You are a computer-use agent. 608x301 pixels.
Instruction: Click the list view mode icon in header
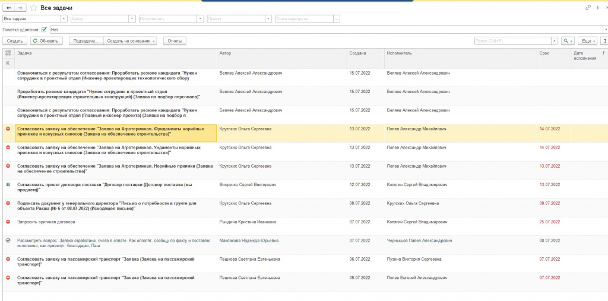8,53
